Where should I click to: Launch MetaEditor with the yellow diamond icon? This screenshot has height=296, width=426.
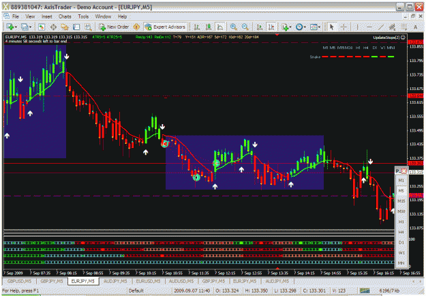click(136, 27)
